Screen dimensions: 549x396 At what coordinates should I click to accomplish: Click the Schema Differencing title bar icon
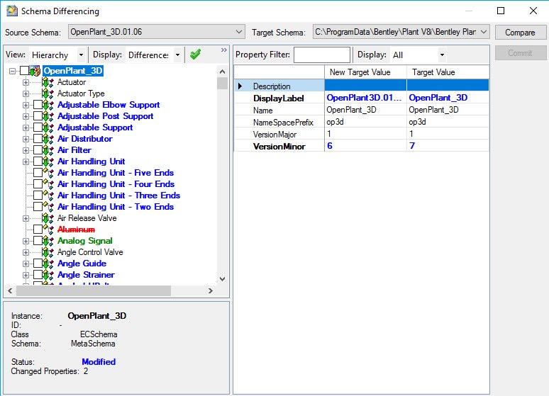pyautogui.click(x=12, y=11)
